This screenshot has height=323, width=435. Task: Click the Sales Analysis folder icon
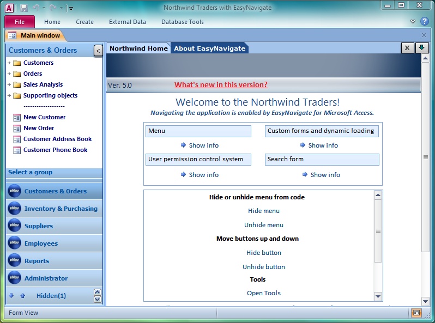17,84
